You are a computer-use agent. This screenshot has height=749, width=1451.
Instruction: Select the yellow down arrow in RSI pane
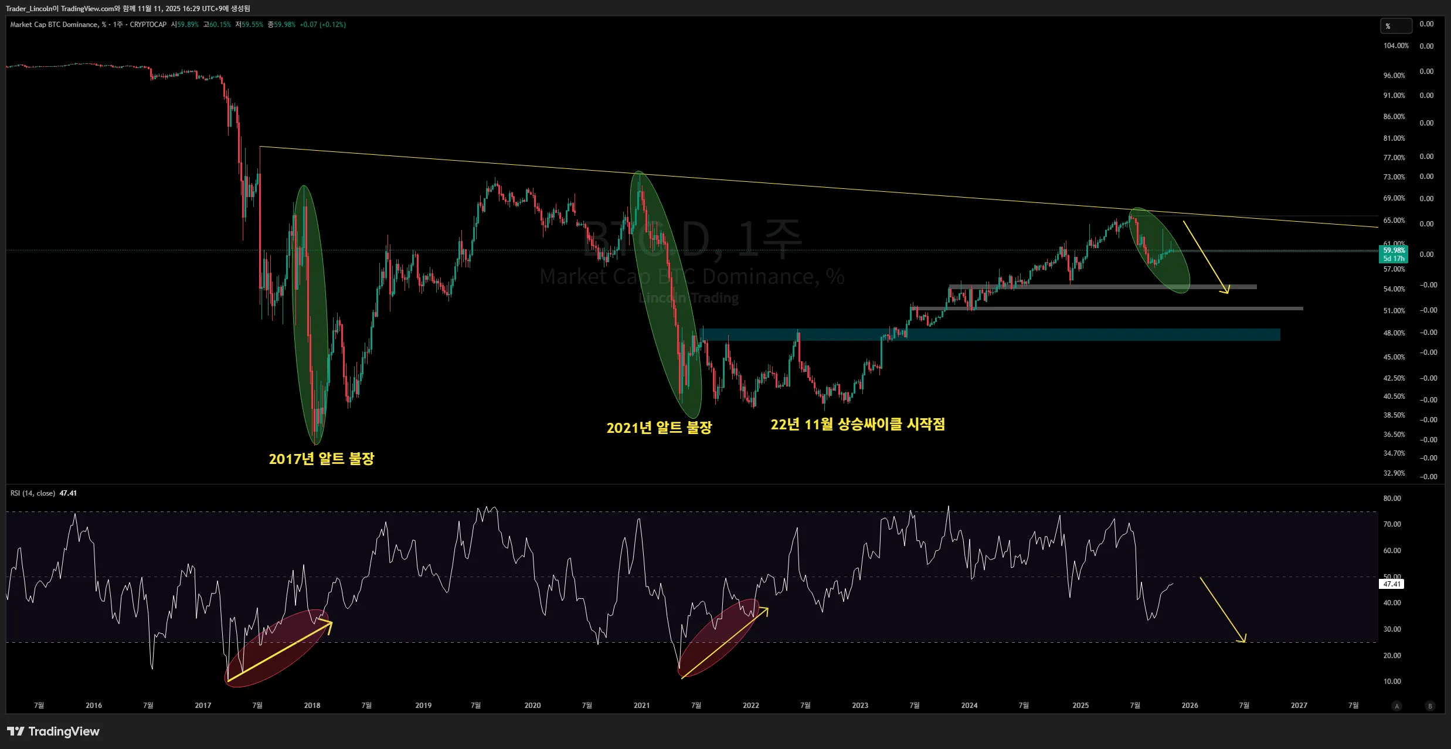[x=1222, y=609]
